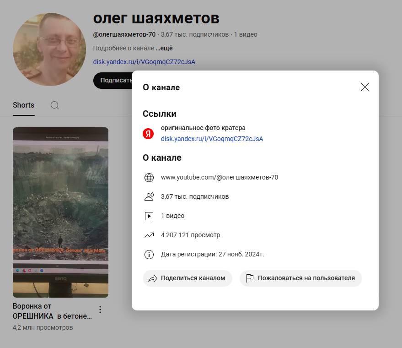402x348 pixels.
Task: Open the crater Shorts video thumbnail
Action: 60,212
